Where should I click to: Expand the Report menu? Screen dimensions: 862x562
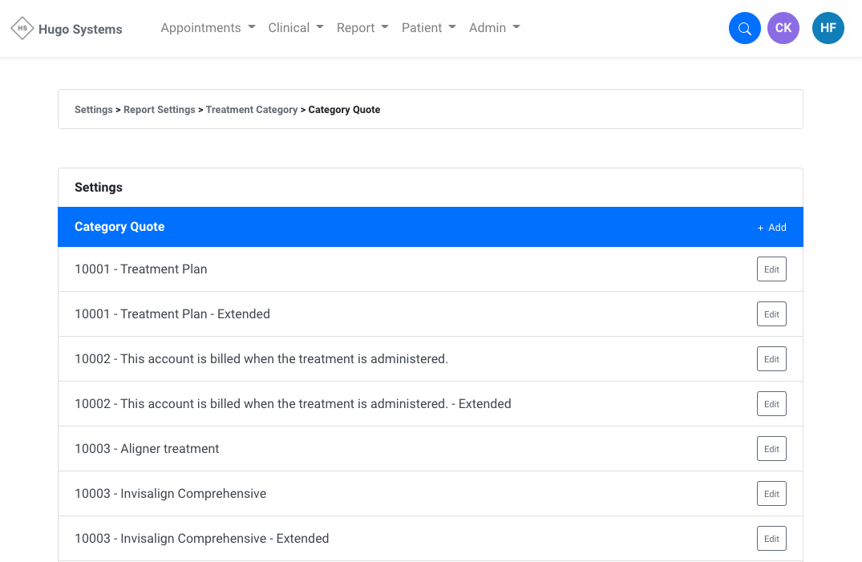pyautogui.click(x=362, y=28)
